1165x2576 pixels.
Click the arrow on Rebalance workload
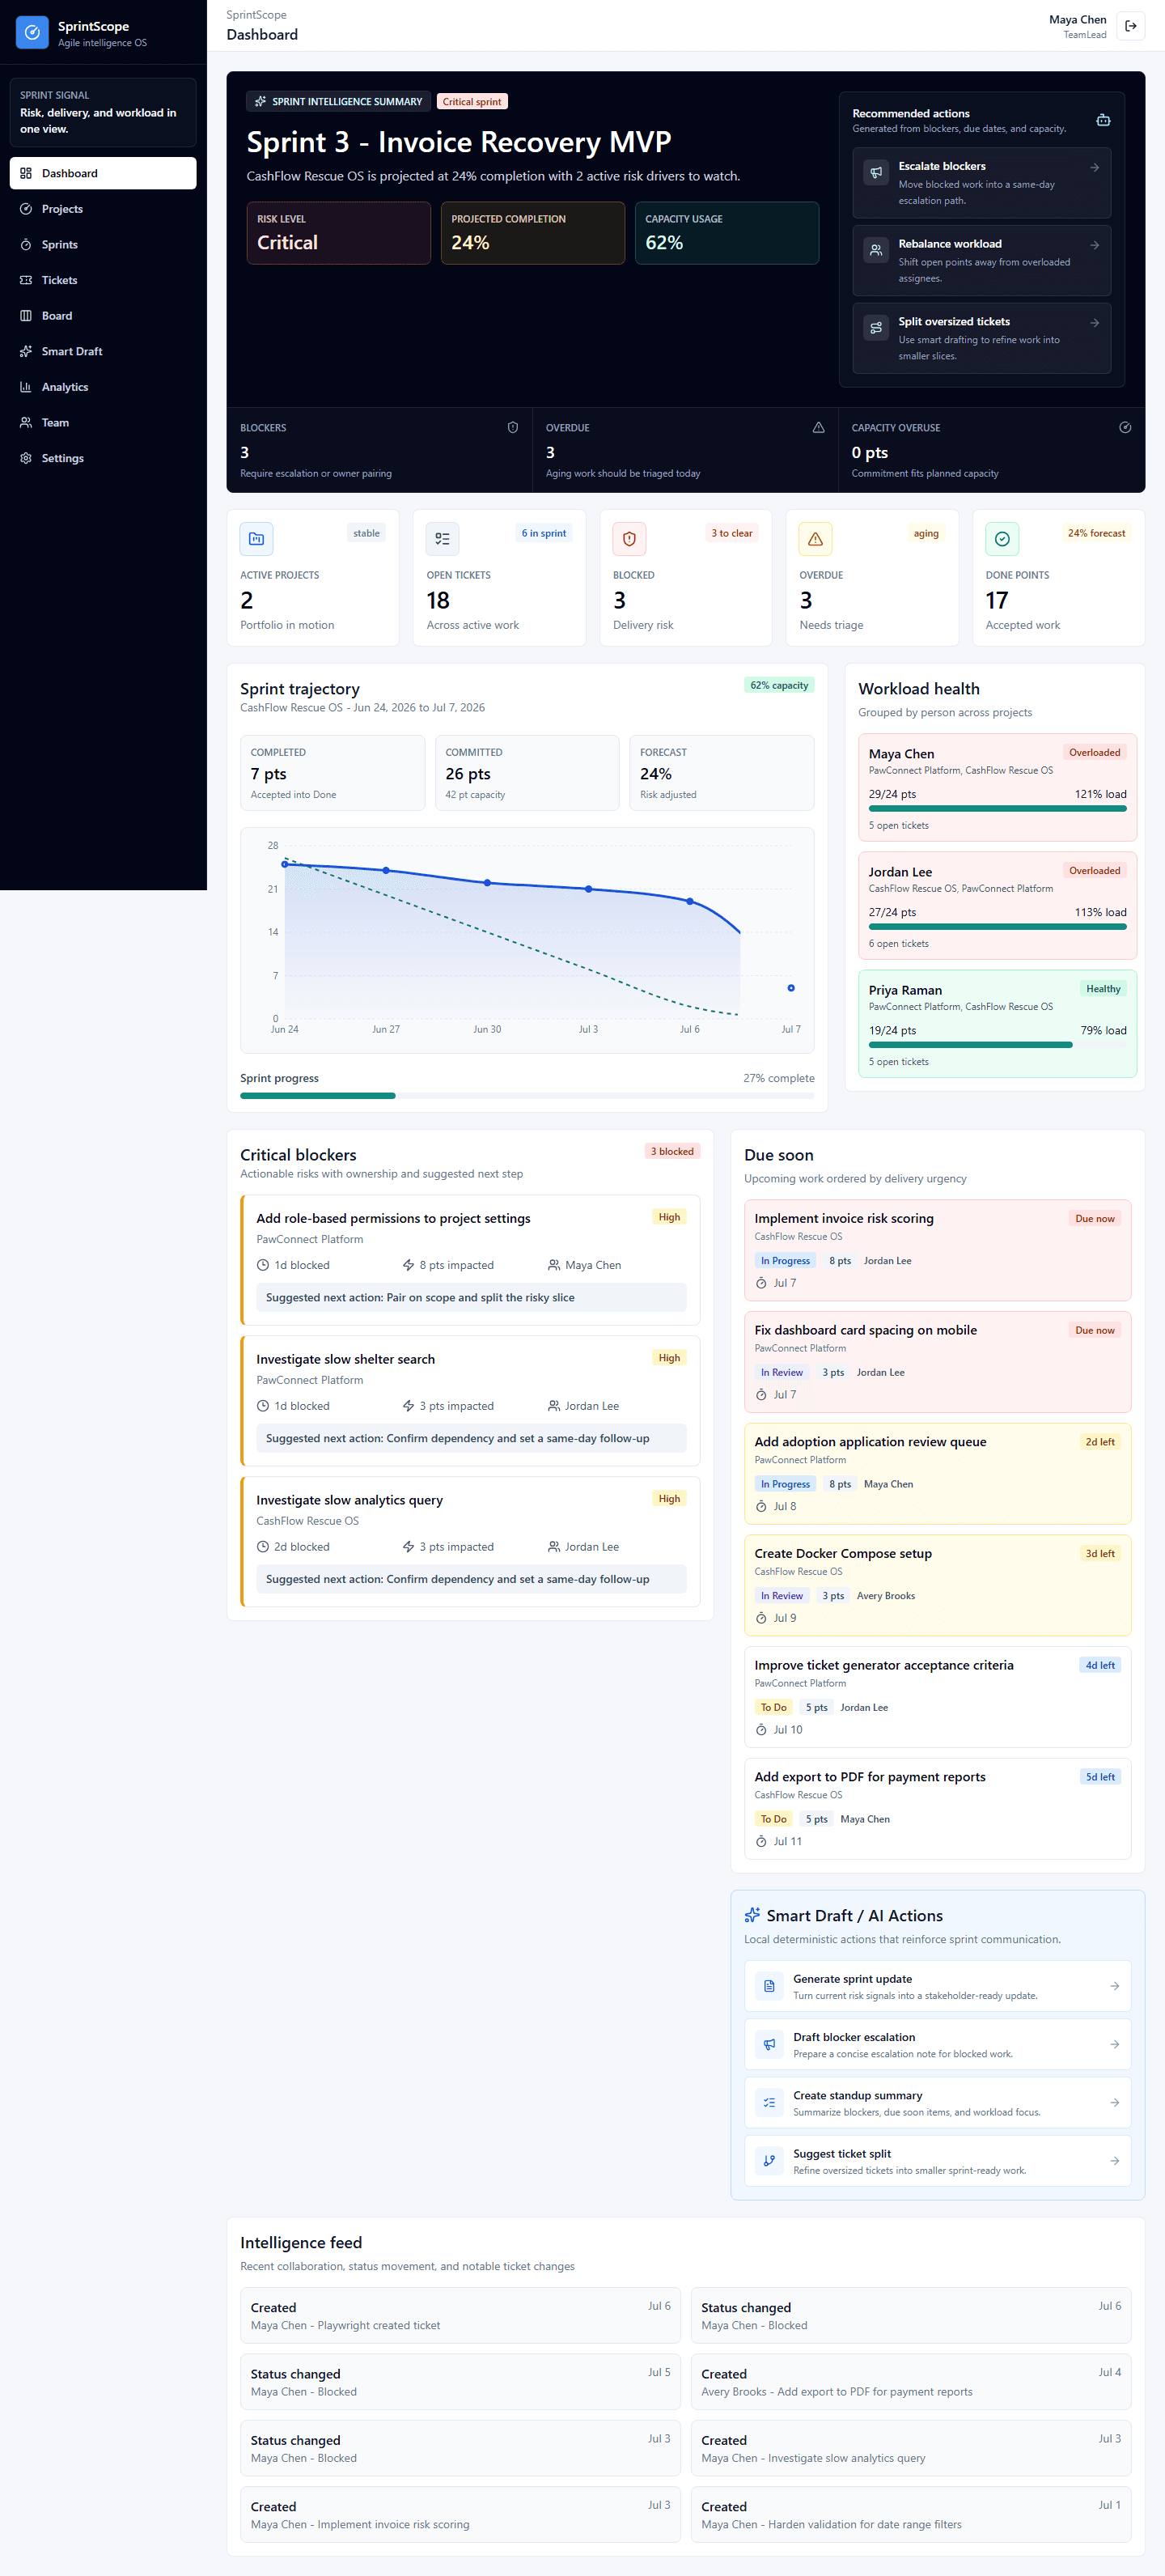pyautogui.click(x=1095, y=245)
